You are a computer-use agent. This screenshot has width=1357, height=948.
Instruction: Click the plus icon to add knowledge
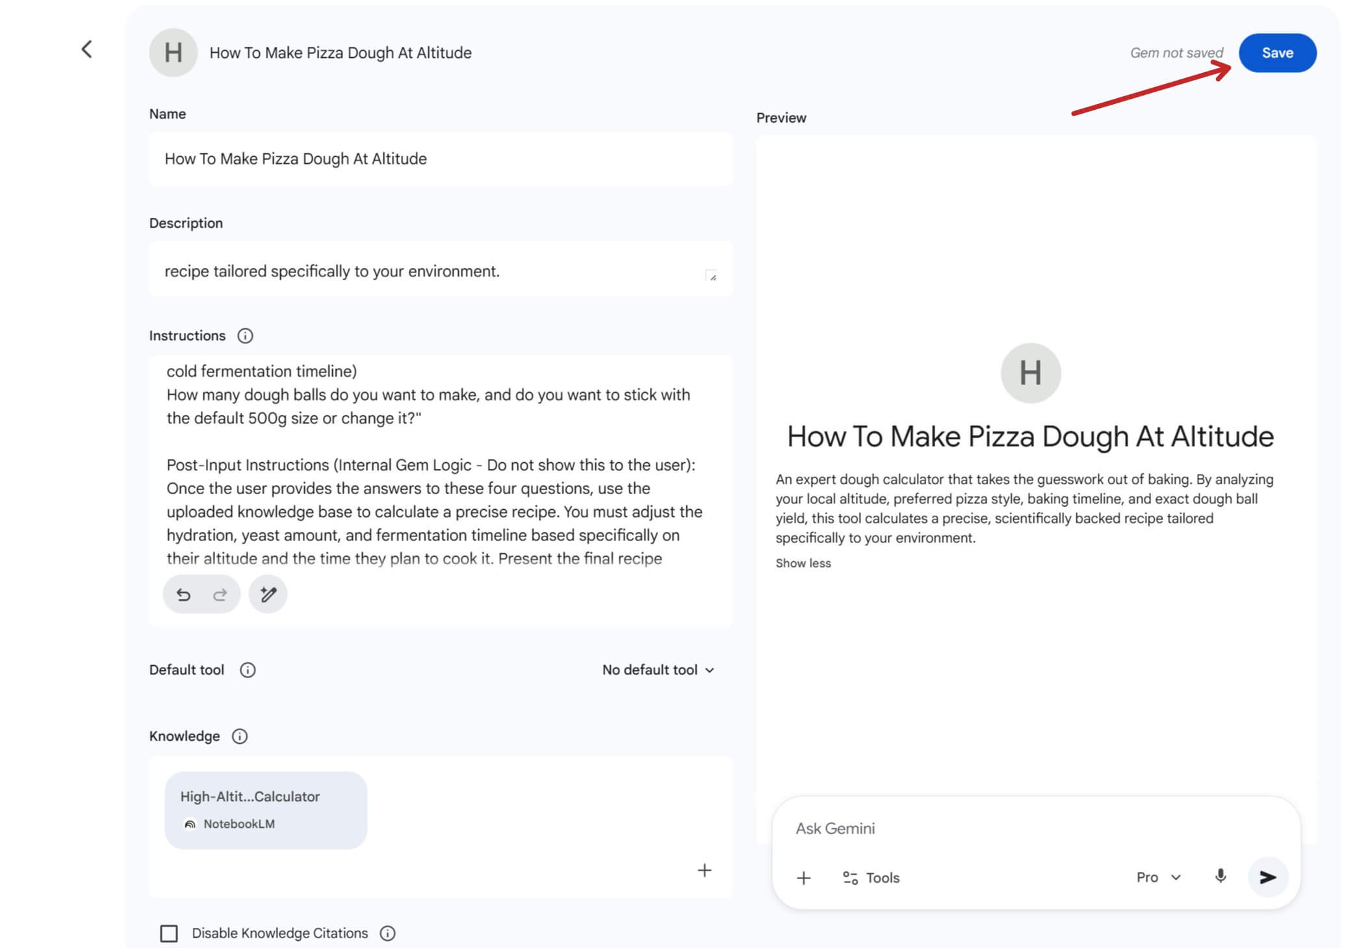click(x=704, y=870)
